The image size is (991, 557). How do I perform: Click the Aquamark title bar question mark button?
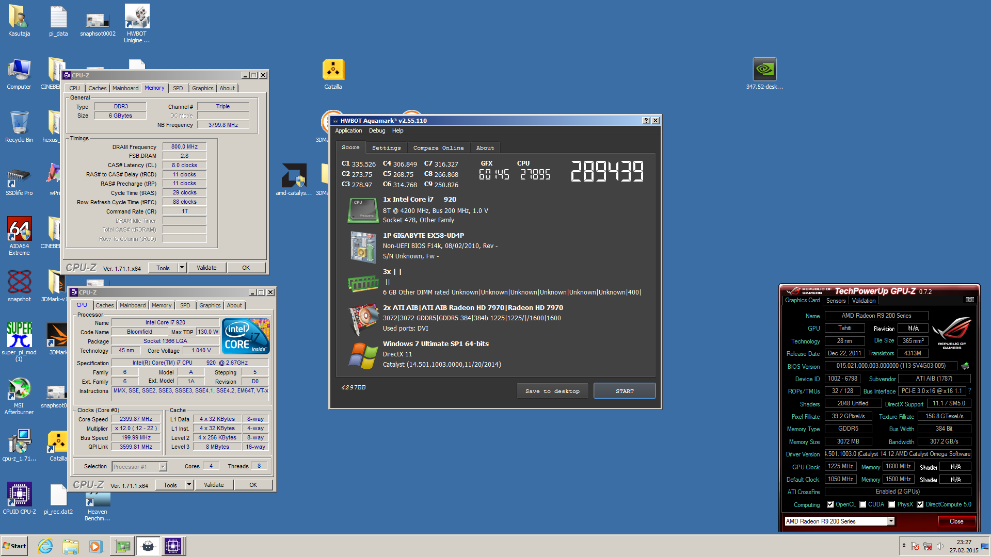[x=646, y=121]
